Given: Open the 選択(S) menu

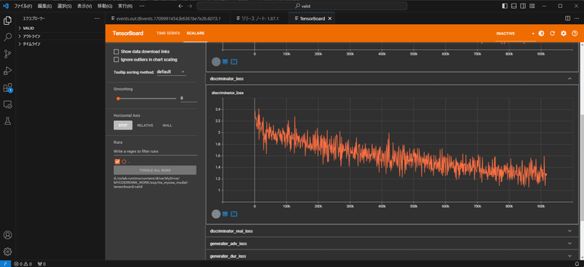Looking at the screenshot, I should 64,7.
